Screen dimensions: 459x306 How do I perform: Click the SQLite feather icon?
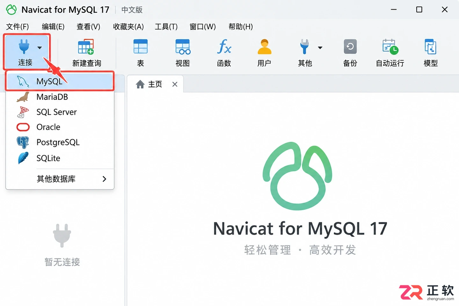point(23,158)
